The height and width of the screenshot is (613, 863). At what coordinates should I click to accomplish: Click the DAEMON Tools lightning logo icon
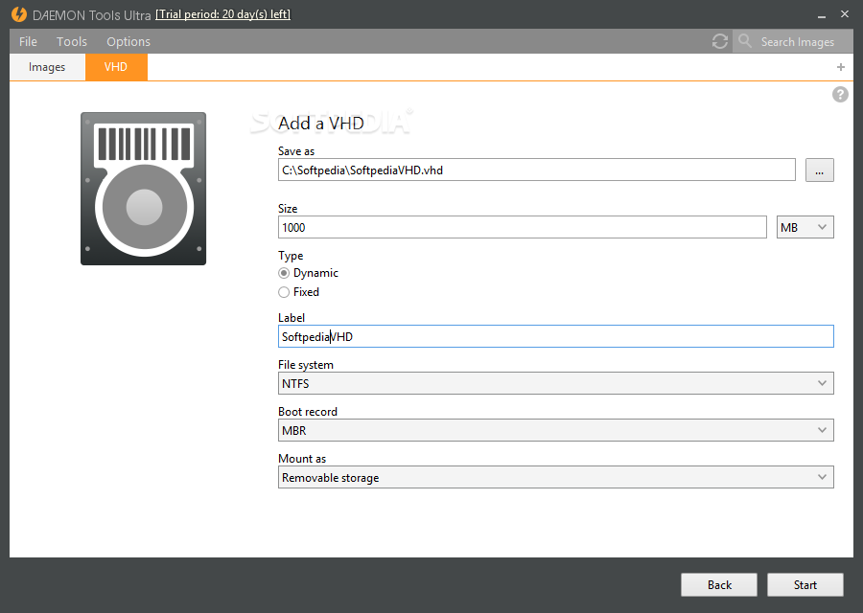coord(19,14)
